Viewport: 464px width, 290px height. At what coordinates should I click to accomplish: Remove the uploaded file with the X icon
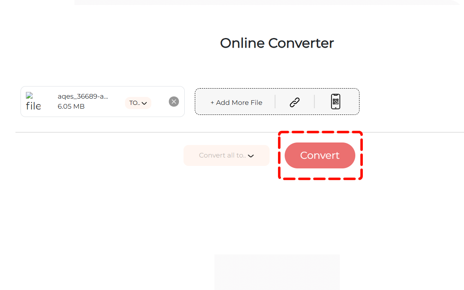click(174, 102)
